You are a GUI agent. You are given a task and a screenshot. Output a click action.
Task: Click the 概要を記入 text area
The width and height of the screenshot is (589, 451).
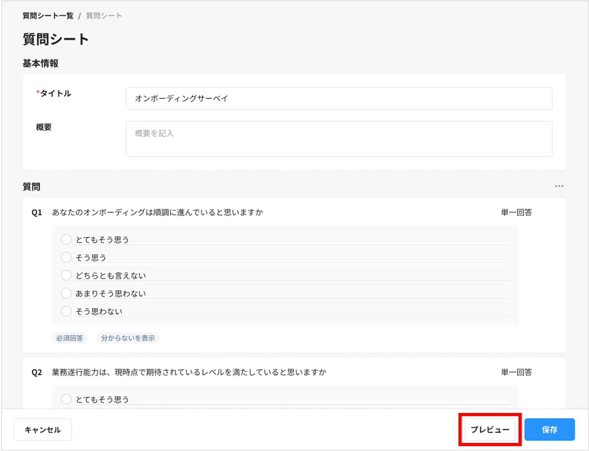[x=339, y=138]
